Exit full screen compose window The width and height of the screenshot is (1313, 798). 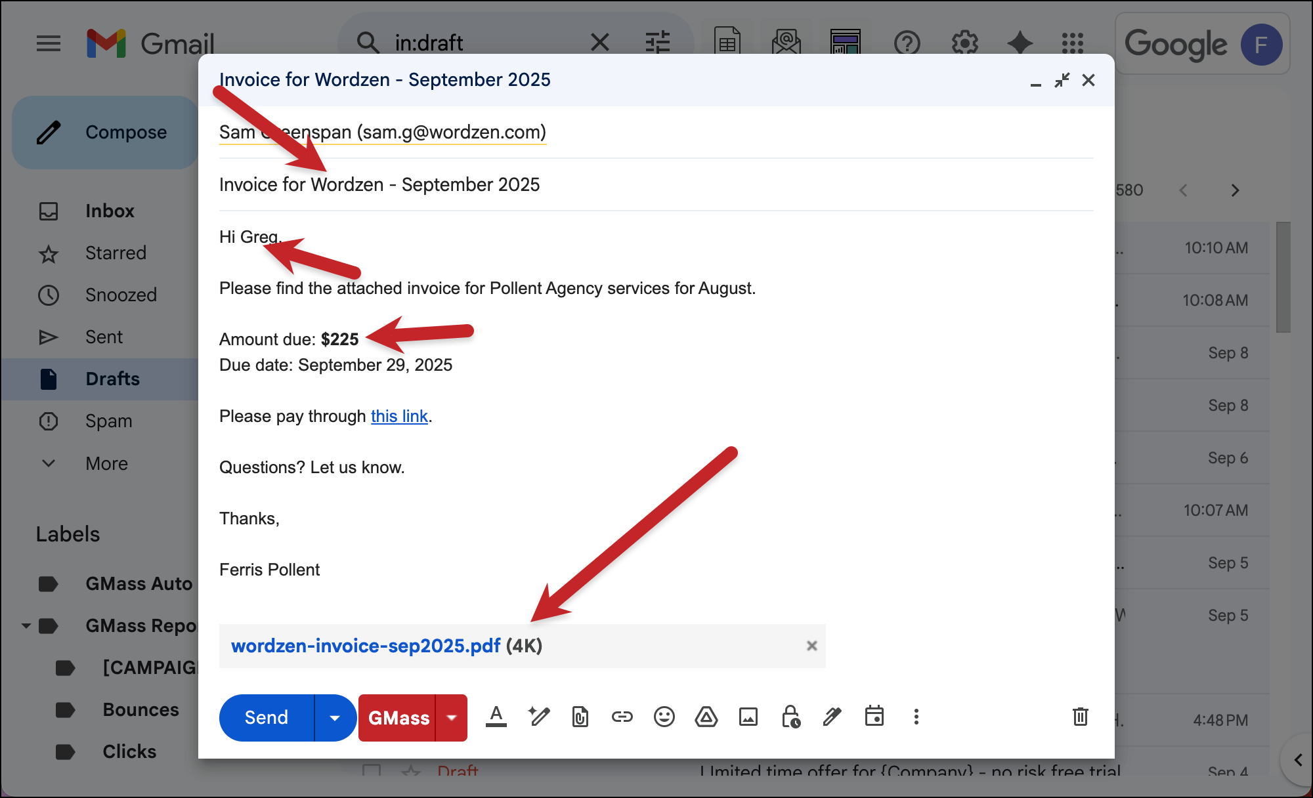(x=1062, y=80)
